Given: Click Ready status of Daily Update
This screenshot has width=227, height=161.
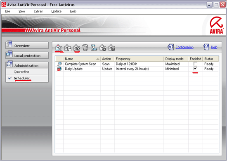Looking at the screenshot, I should (x=209, y=69).
